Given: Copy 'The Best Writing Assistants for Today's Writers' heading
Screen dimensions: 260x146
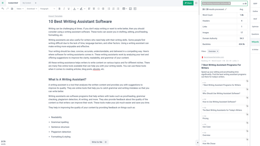Looking at the screenshot, I should 247,106.
